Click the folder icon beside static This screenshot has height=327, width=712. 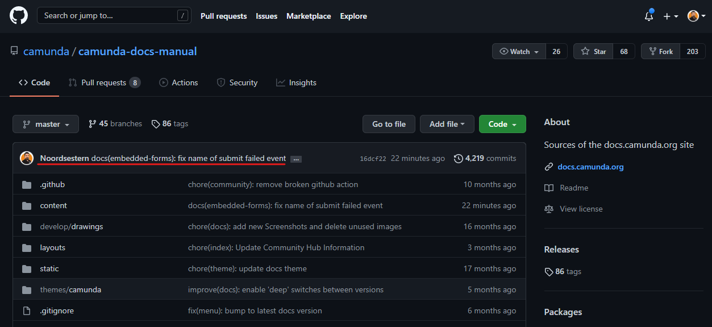click(x=26, y=268)
